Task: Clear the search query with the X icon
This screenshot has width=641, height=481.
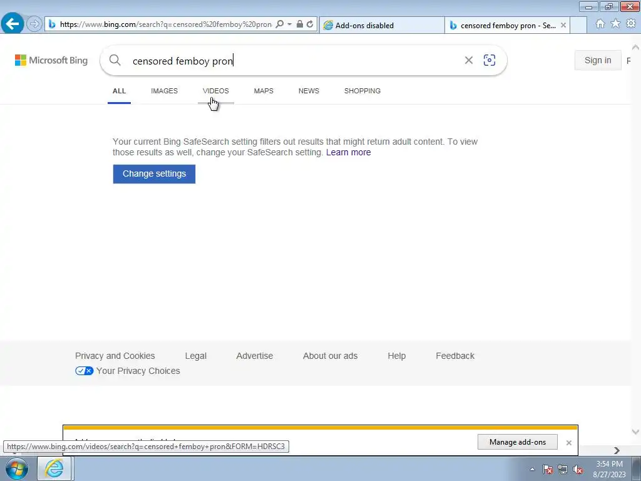Action: [x=468, y=60]
